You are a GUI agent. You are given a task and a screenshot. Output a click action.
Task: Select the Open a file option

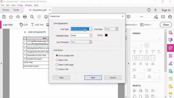point(62,60)
